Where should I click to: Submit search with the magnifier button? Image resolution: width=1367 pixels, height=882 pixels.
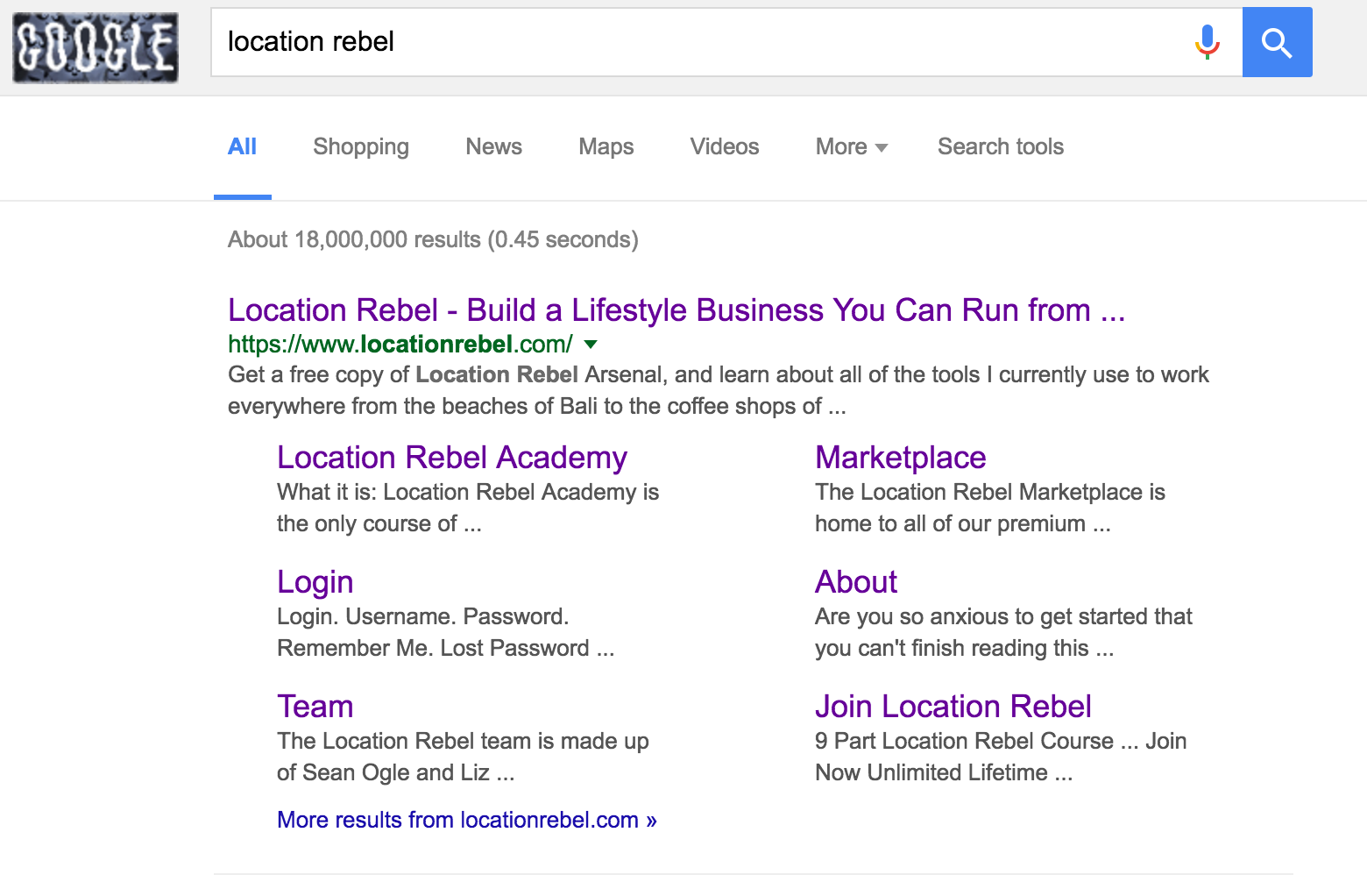[x=1277, y=42]
